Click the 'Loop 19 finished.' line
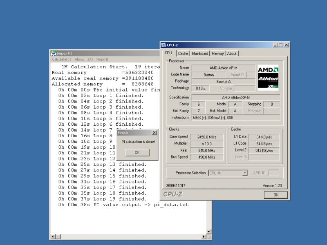The image size is (327, 245). click(x=103, y=199)
